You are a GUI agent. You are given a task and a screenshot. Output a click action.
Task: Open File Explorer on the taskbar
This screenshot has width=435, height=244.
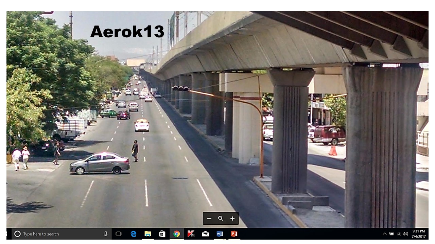coord(147,234)
